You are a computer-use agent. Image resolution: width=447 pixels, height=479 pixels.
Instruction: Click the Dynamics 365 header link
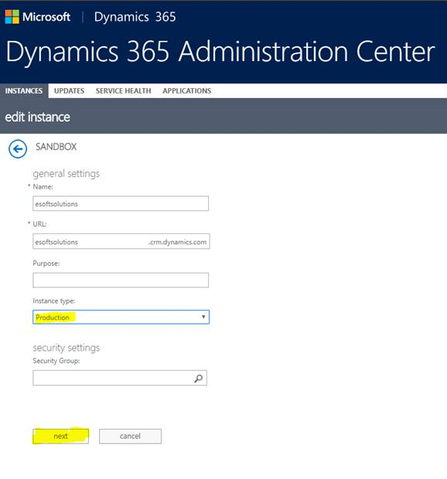(x=135, y=17)
